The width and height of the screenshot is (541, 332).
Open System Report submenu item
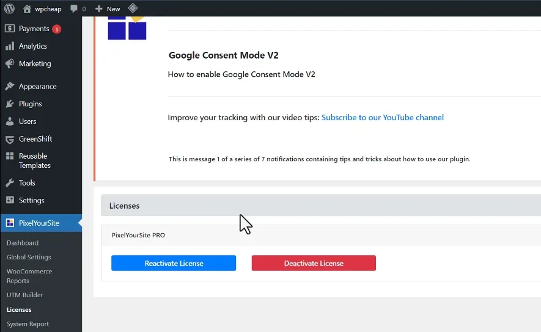(28, 323)
